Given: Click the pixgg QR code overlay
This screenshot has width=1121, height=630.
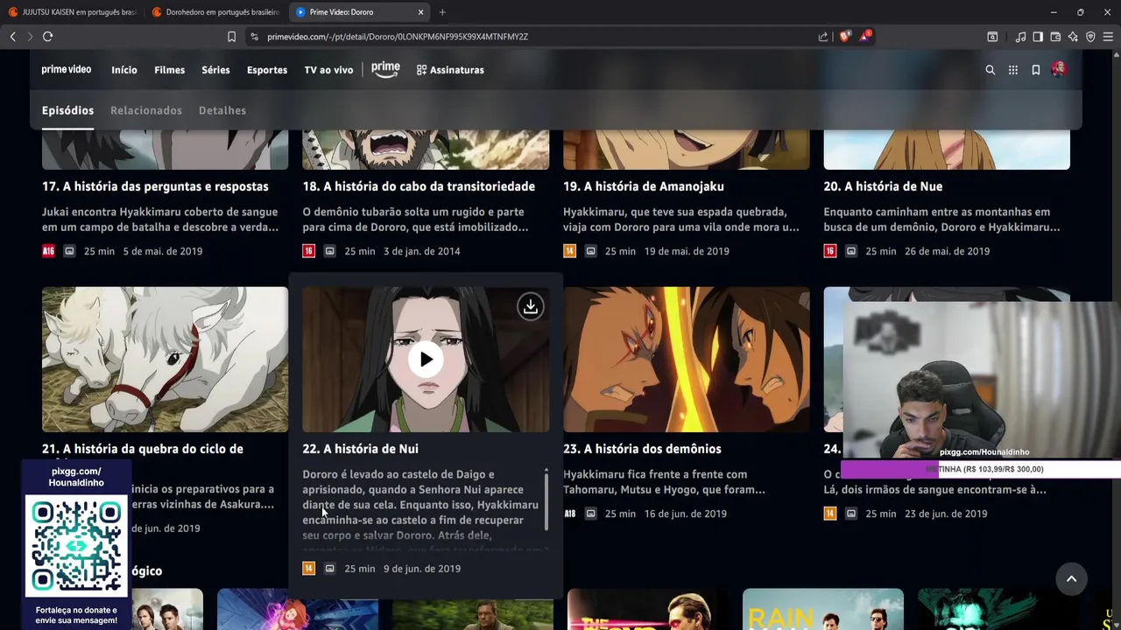Looking at the screenshot, I should (x=76, y=545).
